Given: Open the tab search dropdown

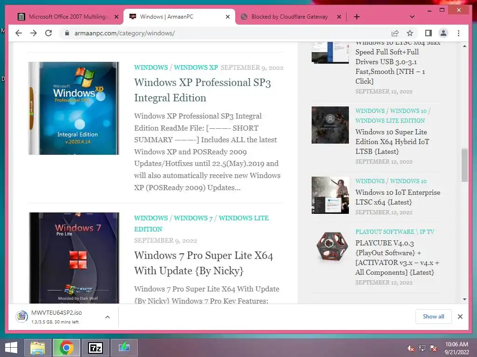Looking at the screenshot, I should pyautogui.click(x=412, y=17).
